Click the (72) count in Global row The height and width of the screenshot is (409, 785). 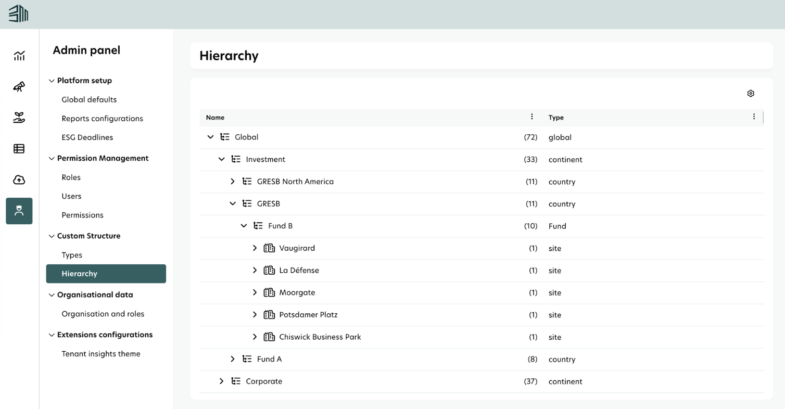point(530,137)
